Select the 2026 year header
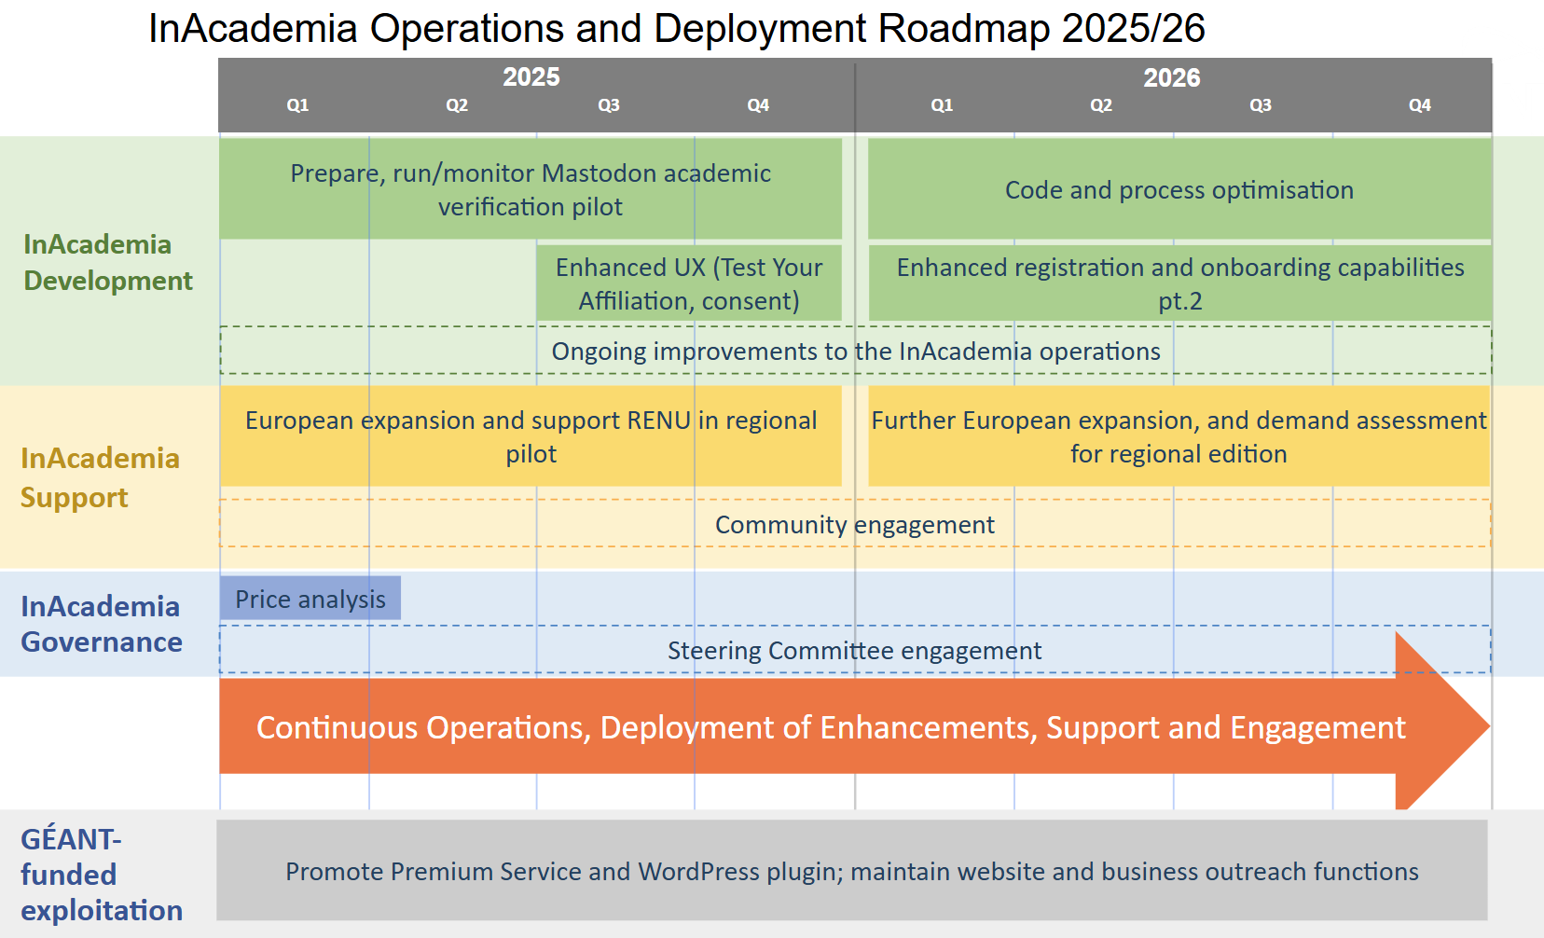The image size is (1544, 938). (x=1171, y=78)
